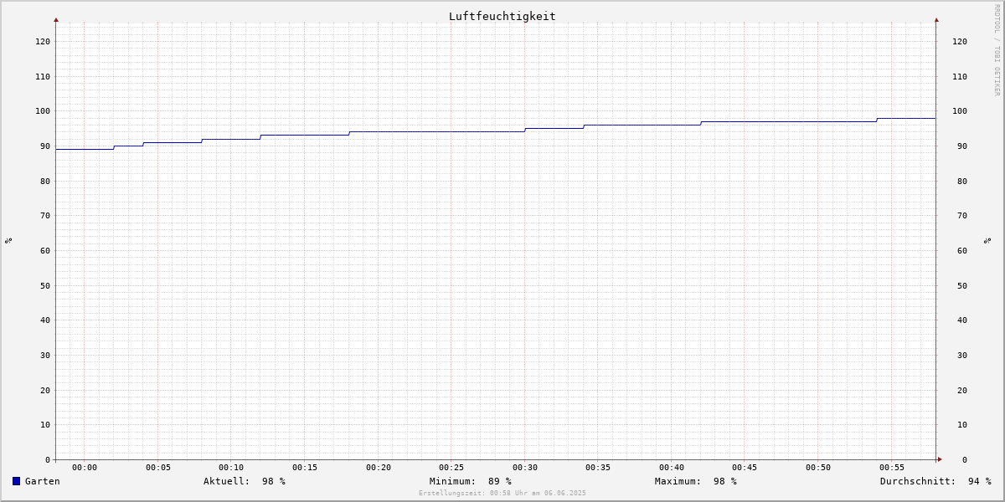Viewport: 1005px width, 502px height.
Task: Click the 110 label on right y-axis
Action: click(x=960, y=77)
